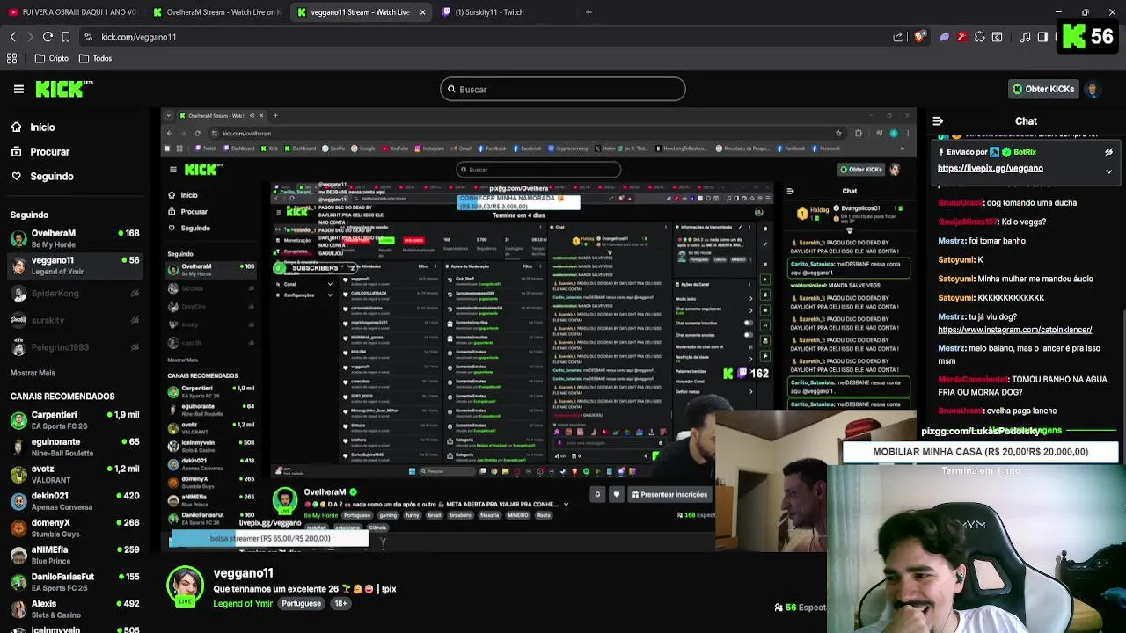Screen dimensions: 1126x633
Task: Close the veggano11 Stream tab
Action: pyautogui.click(x=422, y=12)
